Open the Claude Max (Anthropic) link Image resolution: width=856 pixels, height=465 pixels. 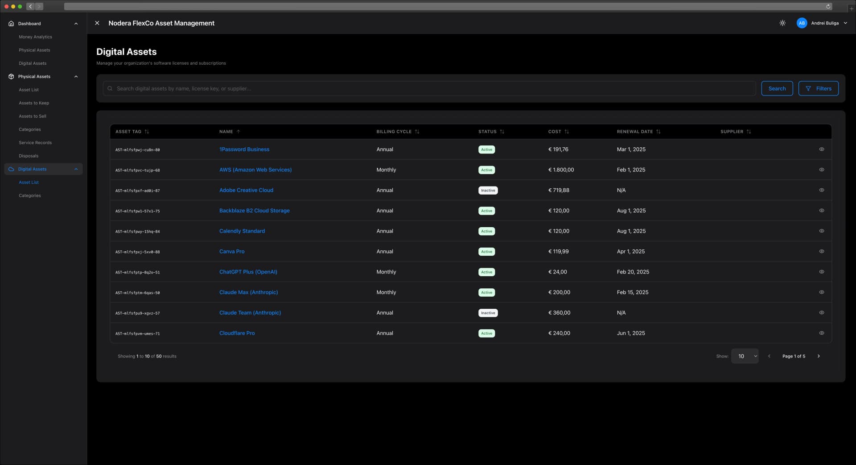pos(248,292)
